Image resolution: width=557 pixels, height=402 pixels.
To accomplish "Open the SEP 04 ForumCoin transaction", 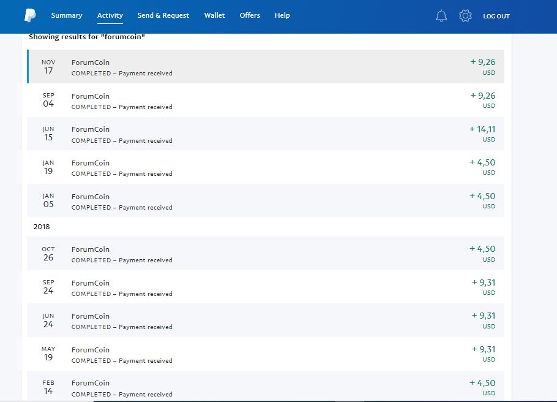I will coord(266,100).
